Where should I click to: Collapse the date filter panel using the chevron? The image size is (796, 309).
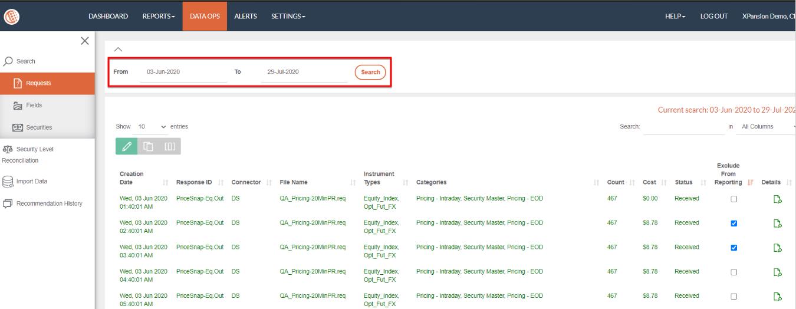[x=118, y=50]
